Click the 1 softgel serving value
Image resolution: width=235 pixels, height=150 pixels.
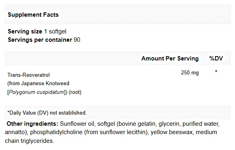(55, 31)
